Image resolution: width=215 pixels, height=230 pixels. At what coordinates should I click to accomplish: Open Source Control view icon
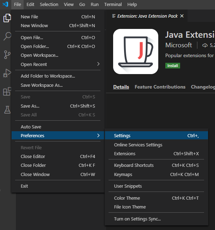pyautogui.click(x=7, y=55)
